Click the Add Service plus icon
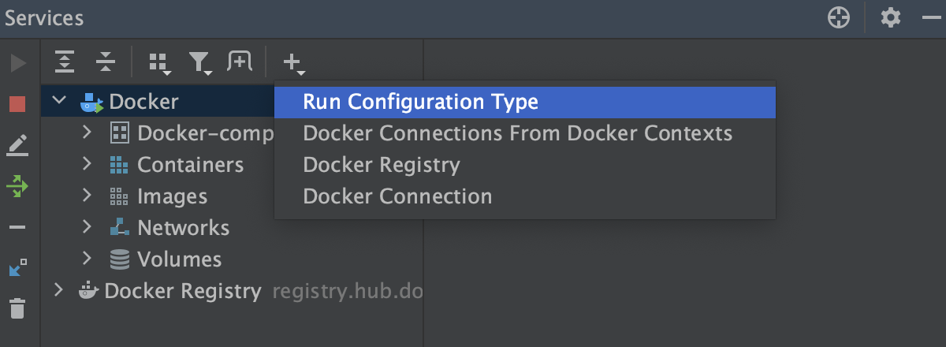The height and width of the screenshot is (347, 946). point(293,62)
